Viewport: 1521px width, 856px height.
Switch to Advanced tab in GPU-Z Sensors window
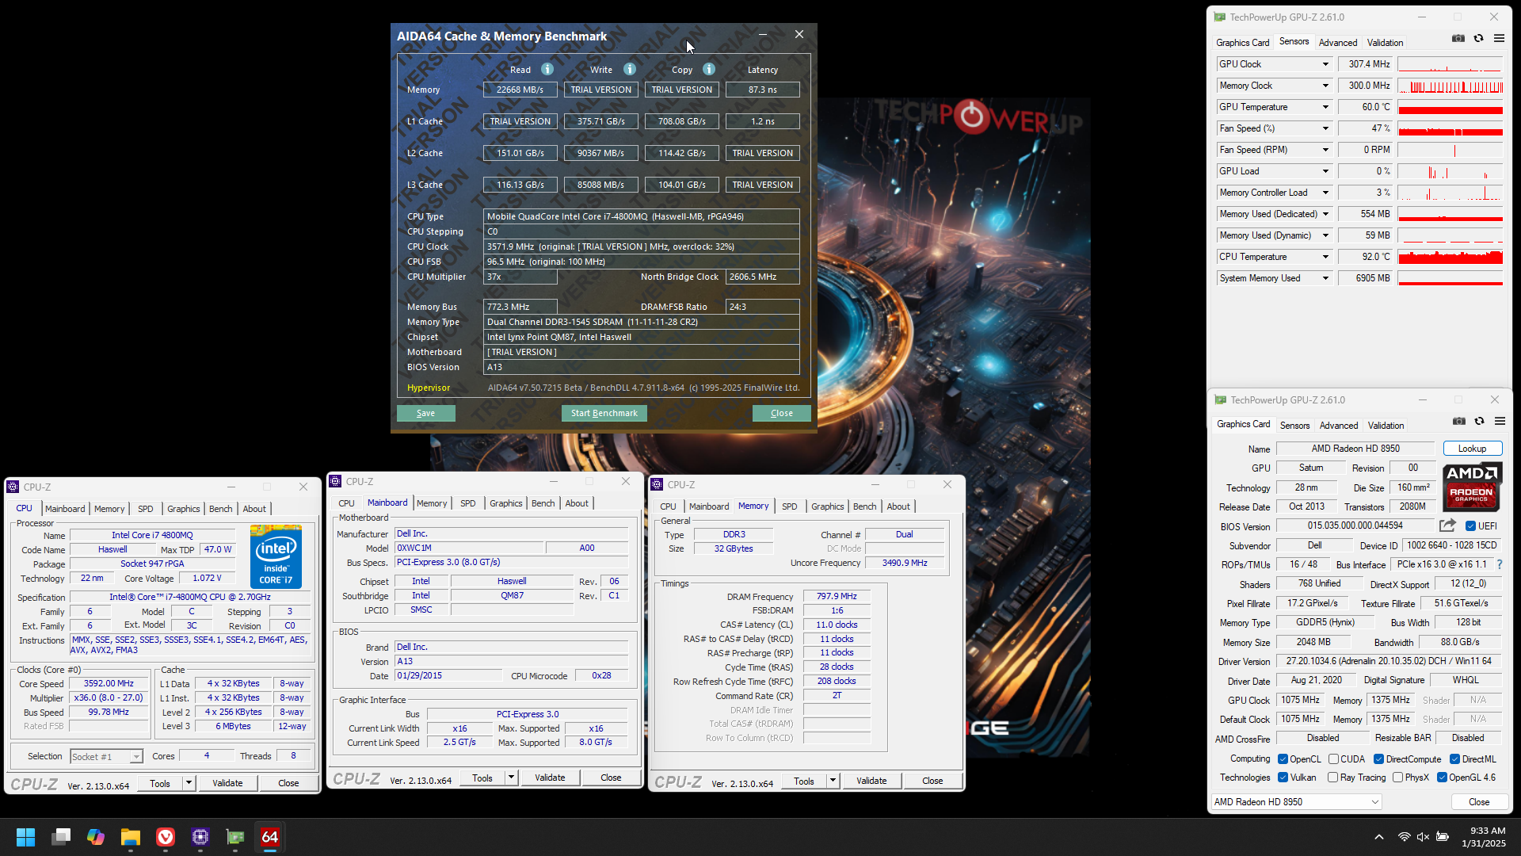pyautogui.click(x=1337, y=43)
